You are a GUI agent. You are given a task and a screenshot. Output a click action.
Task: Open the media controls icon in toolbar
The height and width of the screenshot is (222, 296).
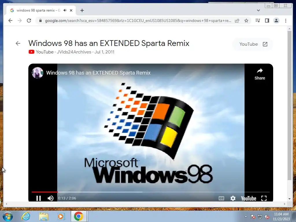pos(258,21)
